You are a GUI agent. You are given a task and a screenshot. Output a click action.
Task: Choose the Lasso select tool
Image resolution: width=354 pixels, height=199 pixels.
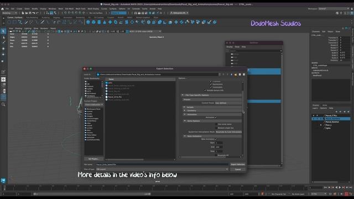click(3, 37)
